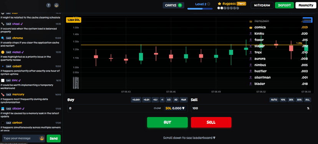The width and height of the screenshot is (318, 144).
Task: Click the Level 2 progress bar
Action: pos(200,9)
